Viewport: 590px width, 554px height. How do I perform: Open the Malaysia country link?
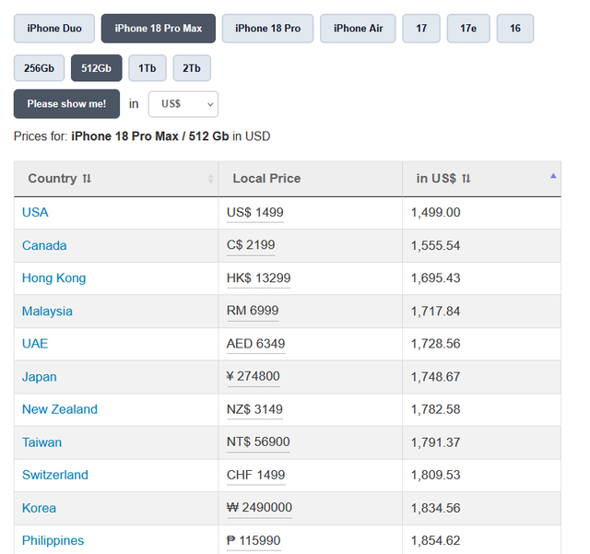[47, 312]
